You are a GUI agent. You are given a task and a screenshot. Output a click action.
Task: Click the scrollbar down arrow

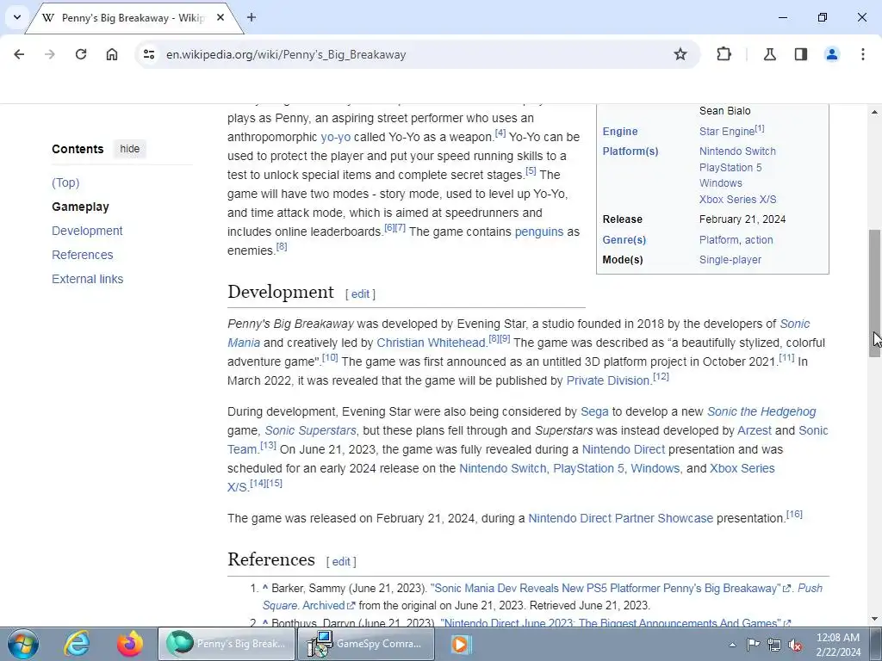875,619
